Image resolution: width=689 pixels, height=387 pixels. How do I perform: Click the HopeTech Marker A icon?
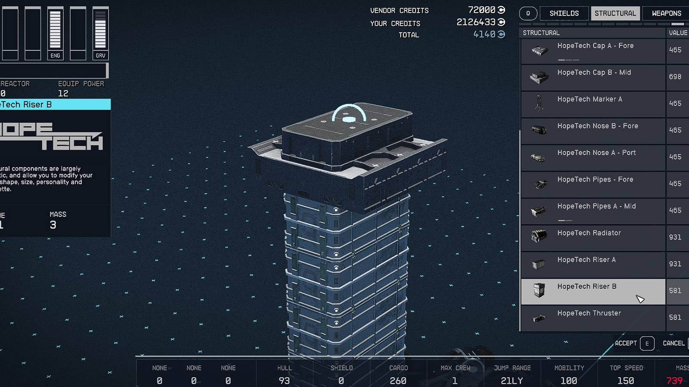click(539, 104)
